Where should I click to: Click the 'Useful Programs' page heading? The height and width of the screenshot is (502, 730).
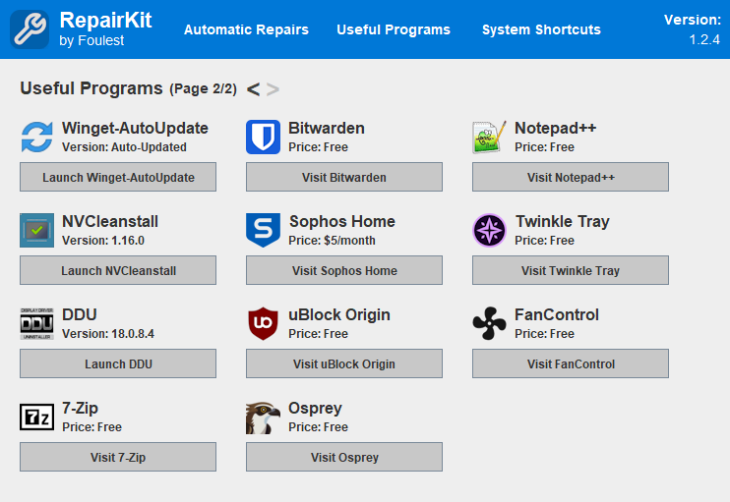[x=91, y=88]
